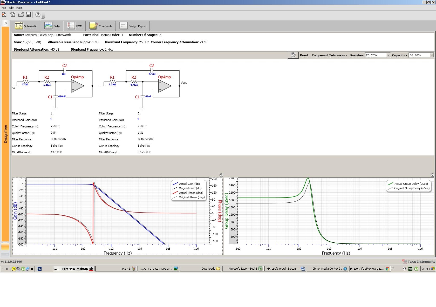This screenshot has height=307, width=436.
Task: Click stage 2 R2 4.7KΩ resistor
Action: [134, 82]
